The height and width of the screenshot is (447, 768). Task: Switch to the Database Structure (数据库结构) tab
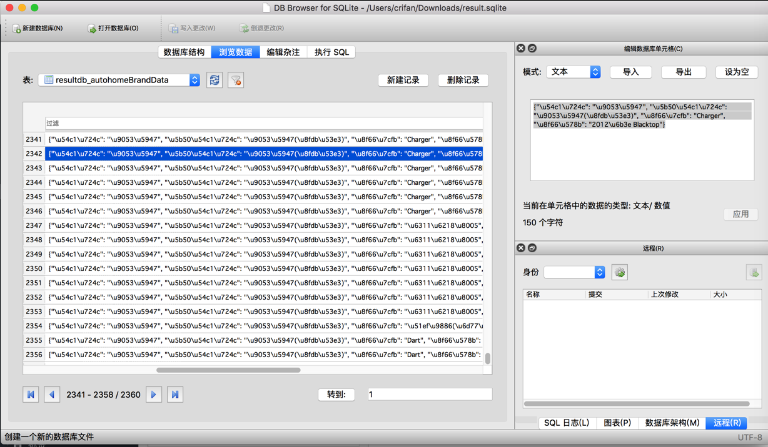(184, 52)
